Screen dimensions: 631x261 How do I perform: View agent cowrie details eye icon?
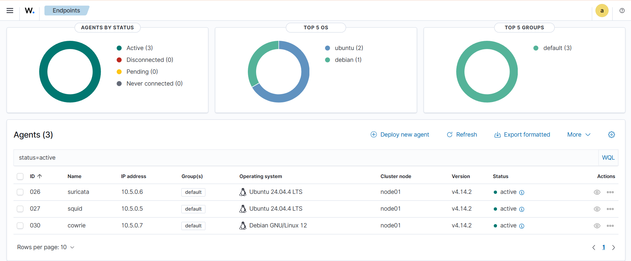pyautogui.click(x=597, y=226)
